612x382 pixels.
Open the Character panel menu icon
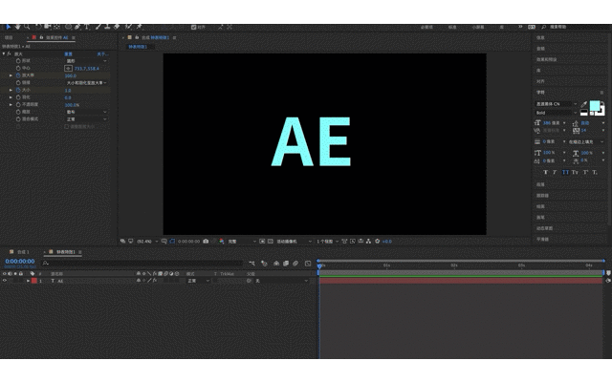(601, 93)
